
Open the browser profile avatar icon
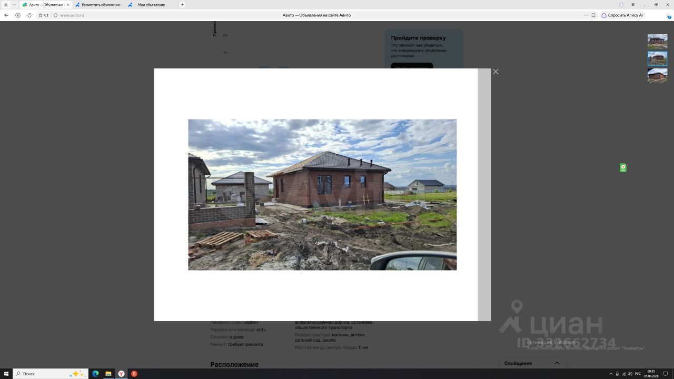point(621,5)
